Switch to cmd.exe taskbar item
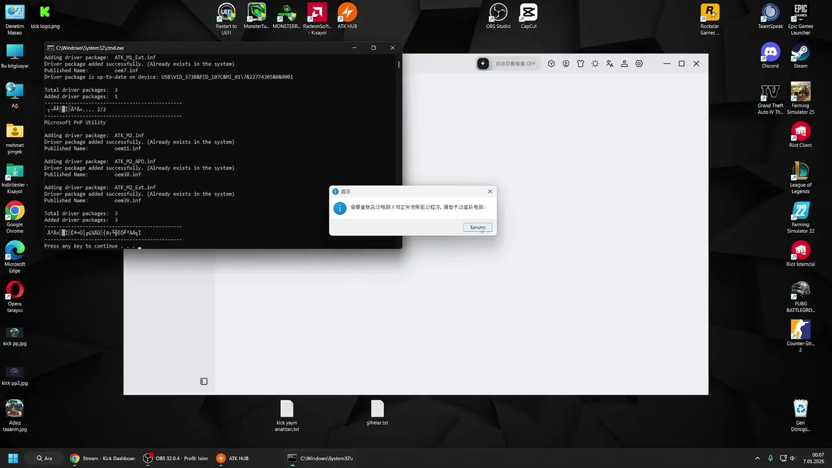The height and width of the screenshot is (468, 832). click(320, 458)
